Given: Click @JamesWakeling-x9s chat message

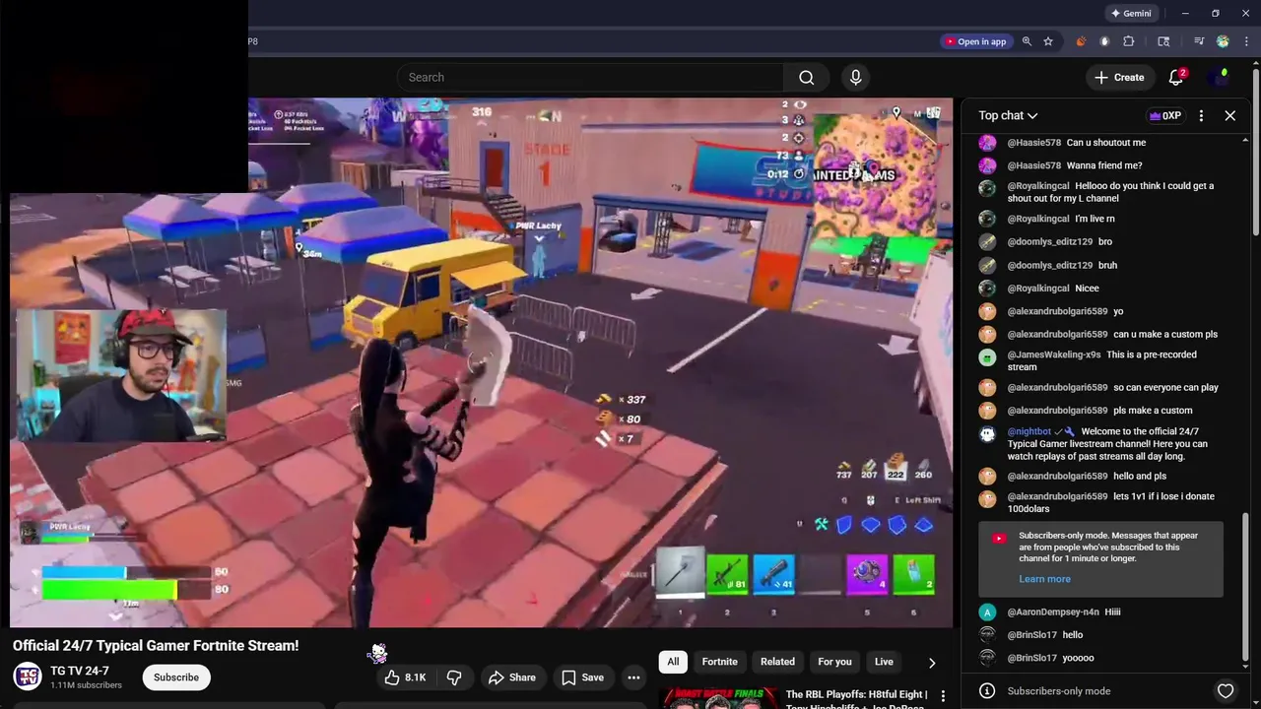Looking at the screenshot, I should coord(1100,360).
